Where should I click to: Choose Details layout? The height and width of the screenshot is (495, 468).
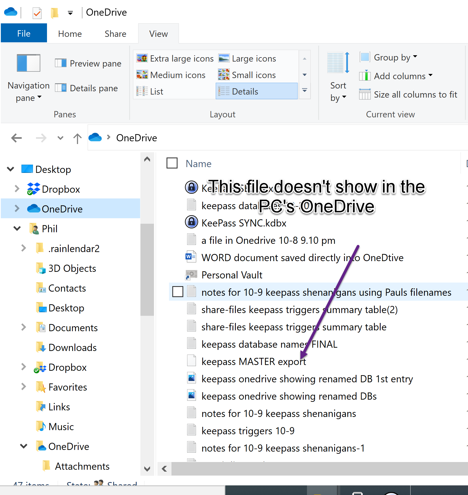[257, 91]
